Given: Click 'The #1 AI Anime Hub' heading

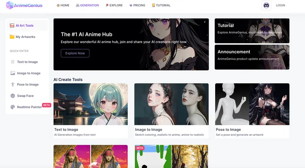Looking at the screenshot, I should pyautogui.click(x=87, y=34).
